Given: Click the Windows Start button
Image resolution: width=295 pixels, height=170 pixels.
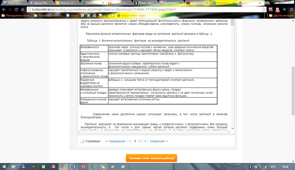Looking at the screenshot, I should [x=4, y=167].
